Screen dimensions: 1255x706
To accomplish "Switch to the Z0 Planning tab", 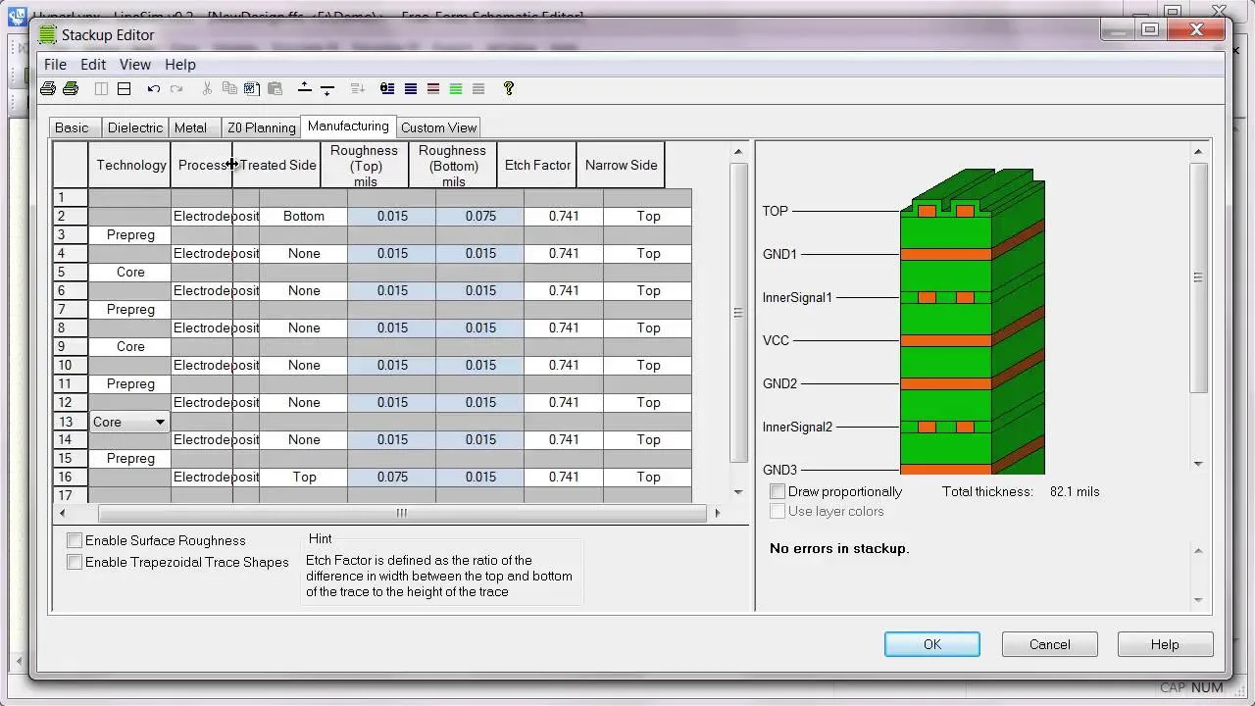I will 261,127.
